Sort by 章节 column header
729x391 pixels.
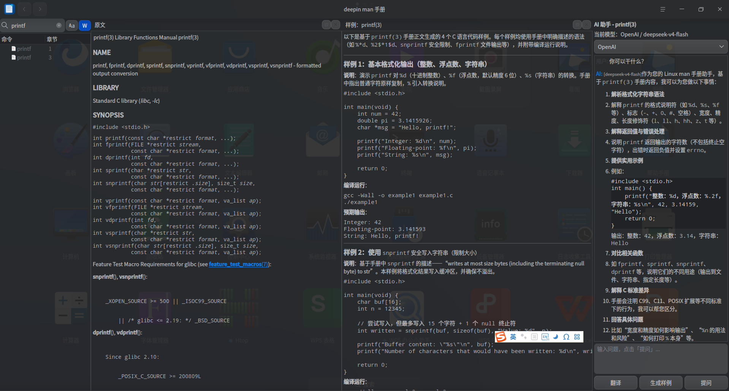tap(67, 39)
